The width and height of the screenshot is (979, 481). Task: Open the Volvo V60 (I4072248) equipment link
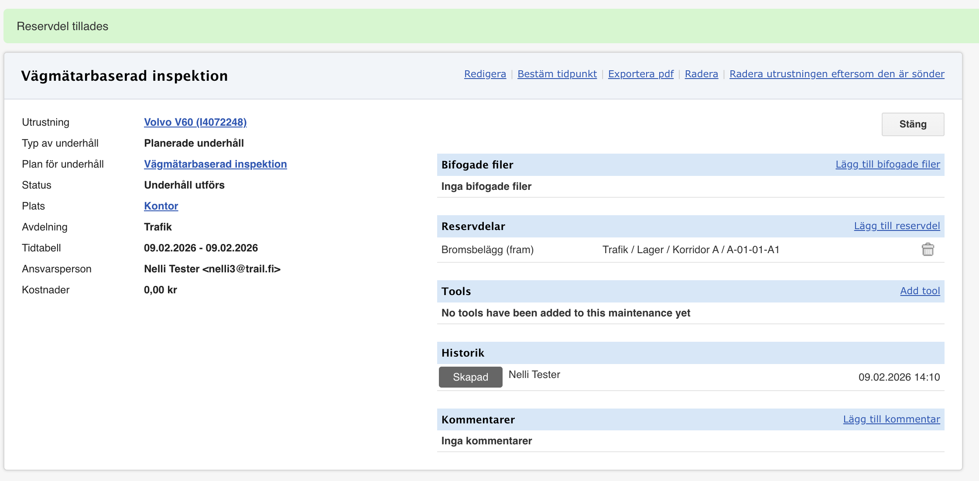pyautogui.click(x=195, y=122)
